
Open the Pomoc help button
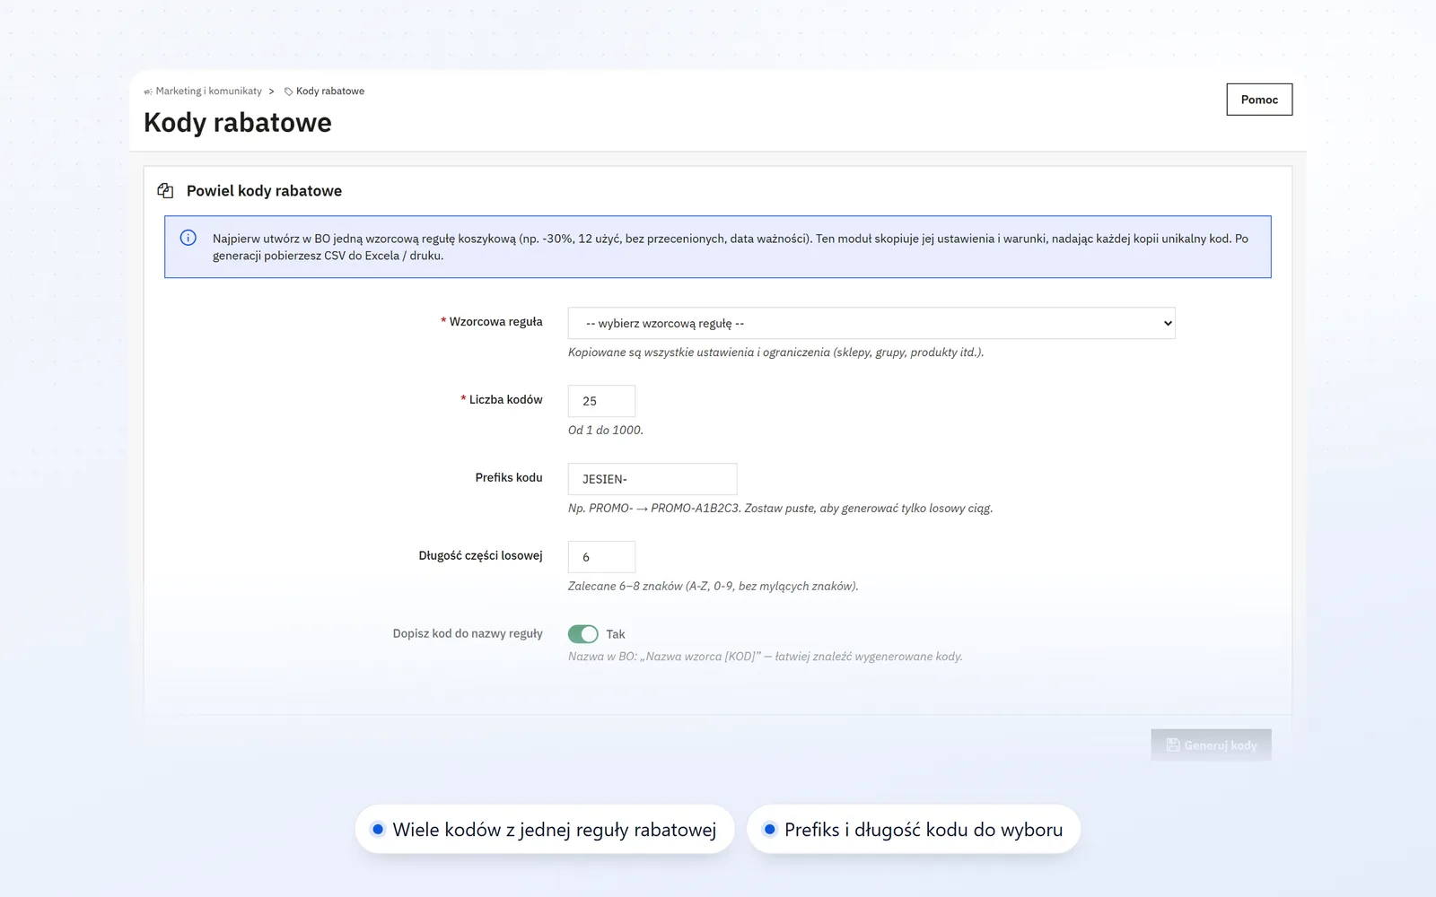coord(1259,100)
